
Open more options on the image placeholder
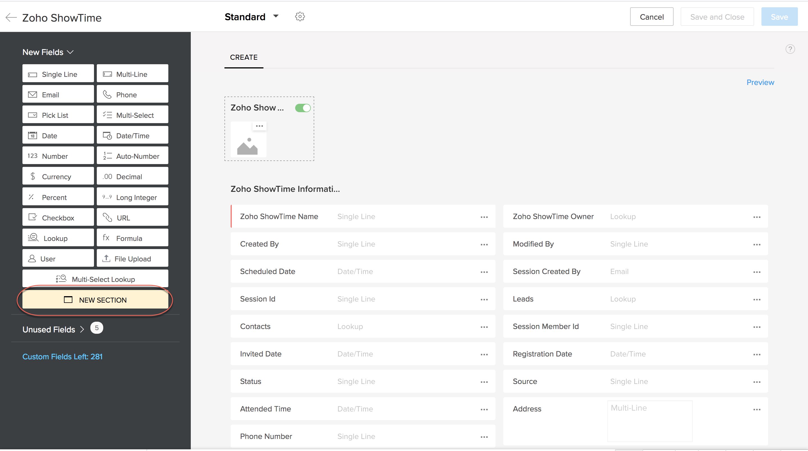tap(260, 126)
